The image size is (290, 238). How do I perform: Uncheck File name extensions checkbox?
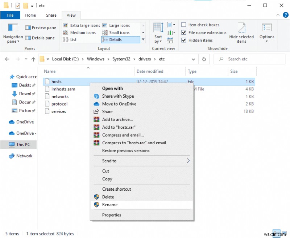click(x=184, y=33)
